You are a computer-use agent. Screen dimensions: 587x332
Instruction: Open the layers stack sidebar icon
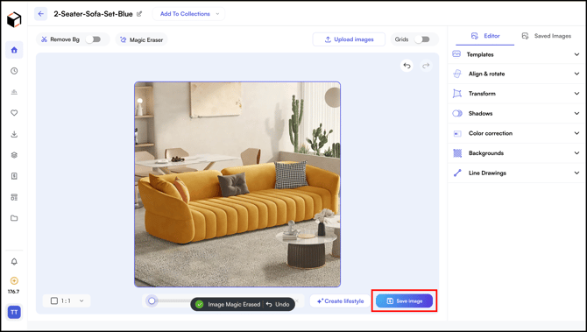14,155
